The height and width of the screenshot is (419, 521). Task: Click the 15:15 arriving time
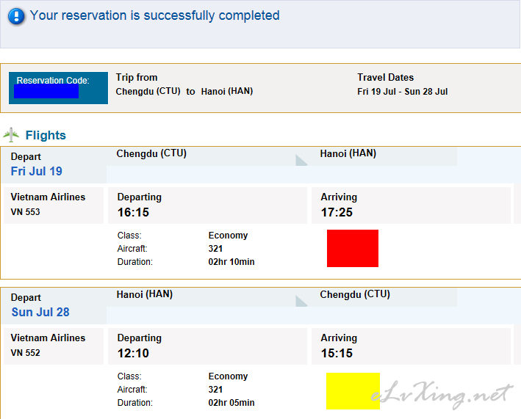337,353
